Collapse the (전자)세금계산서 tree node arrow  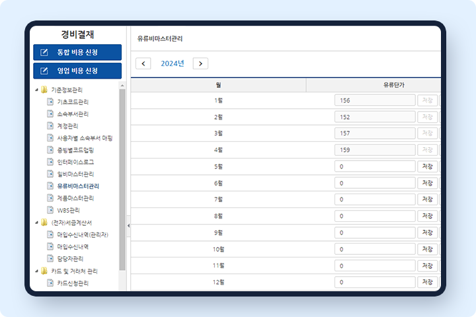(x=37, y=223)
